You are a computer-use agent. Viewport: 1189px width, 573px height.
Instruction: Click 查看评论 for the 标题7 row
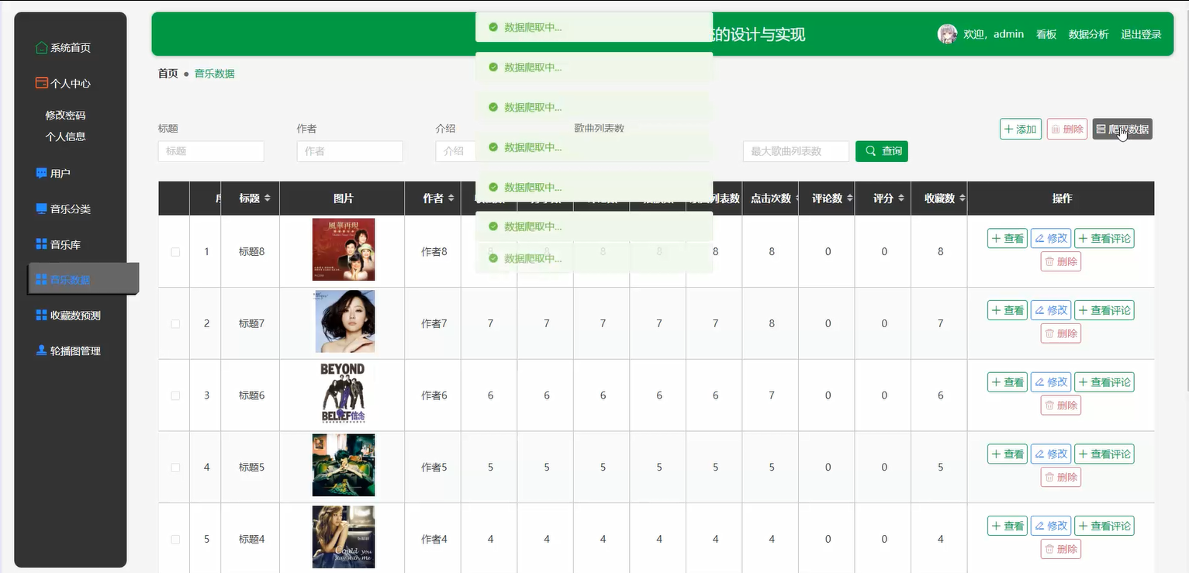coord(1104,310)
